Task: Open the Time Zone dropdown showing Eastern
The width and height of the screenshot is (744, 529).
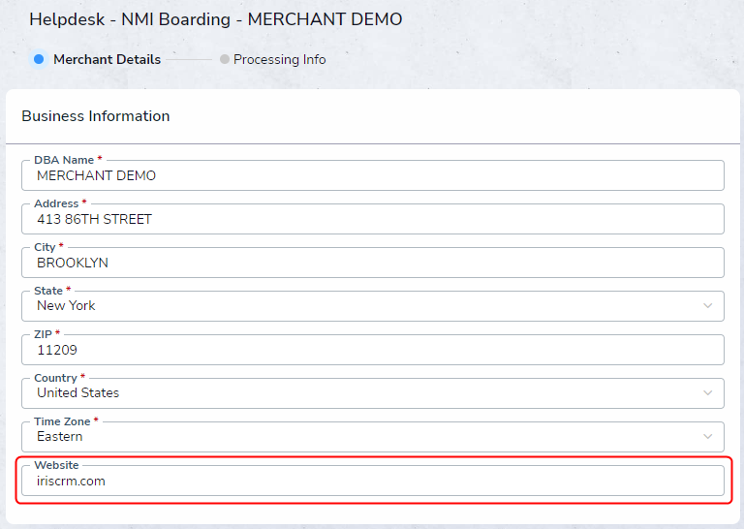Action: [372, 437]
